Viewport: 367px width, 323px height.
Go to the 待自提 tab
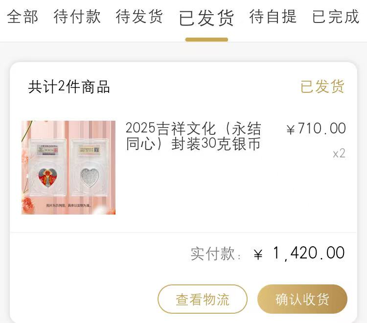(273, 17)
